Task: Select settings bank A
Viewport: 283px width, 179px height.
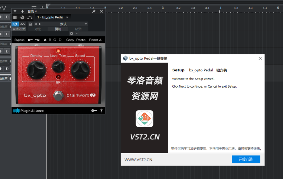Action: (x=45, y=40)
